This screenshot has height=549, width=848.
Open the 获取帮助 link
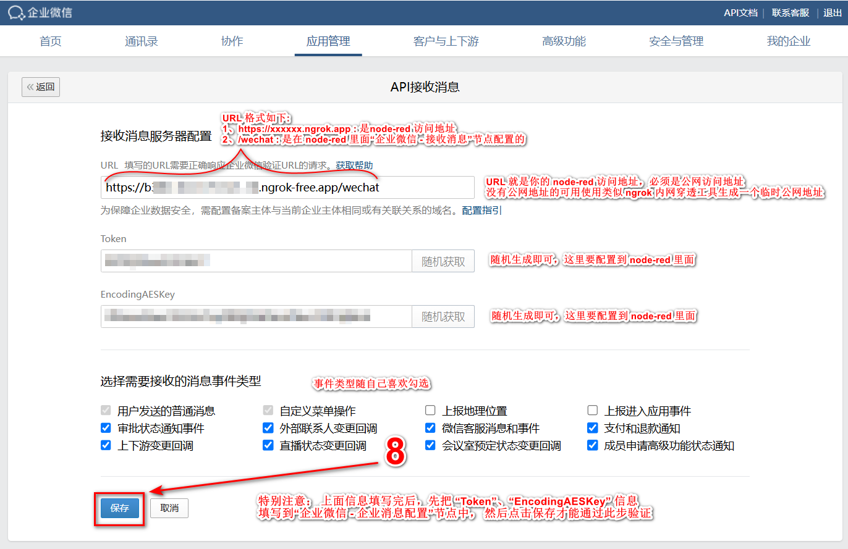click(354, 166)
